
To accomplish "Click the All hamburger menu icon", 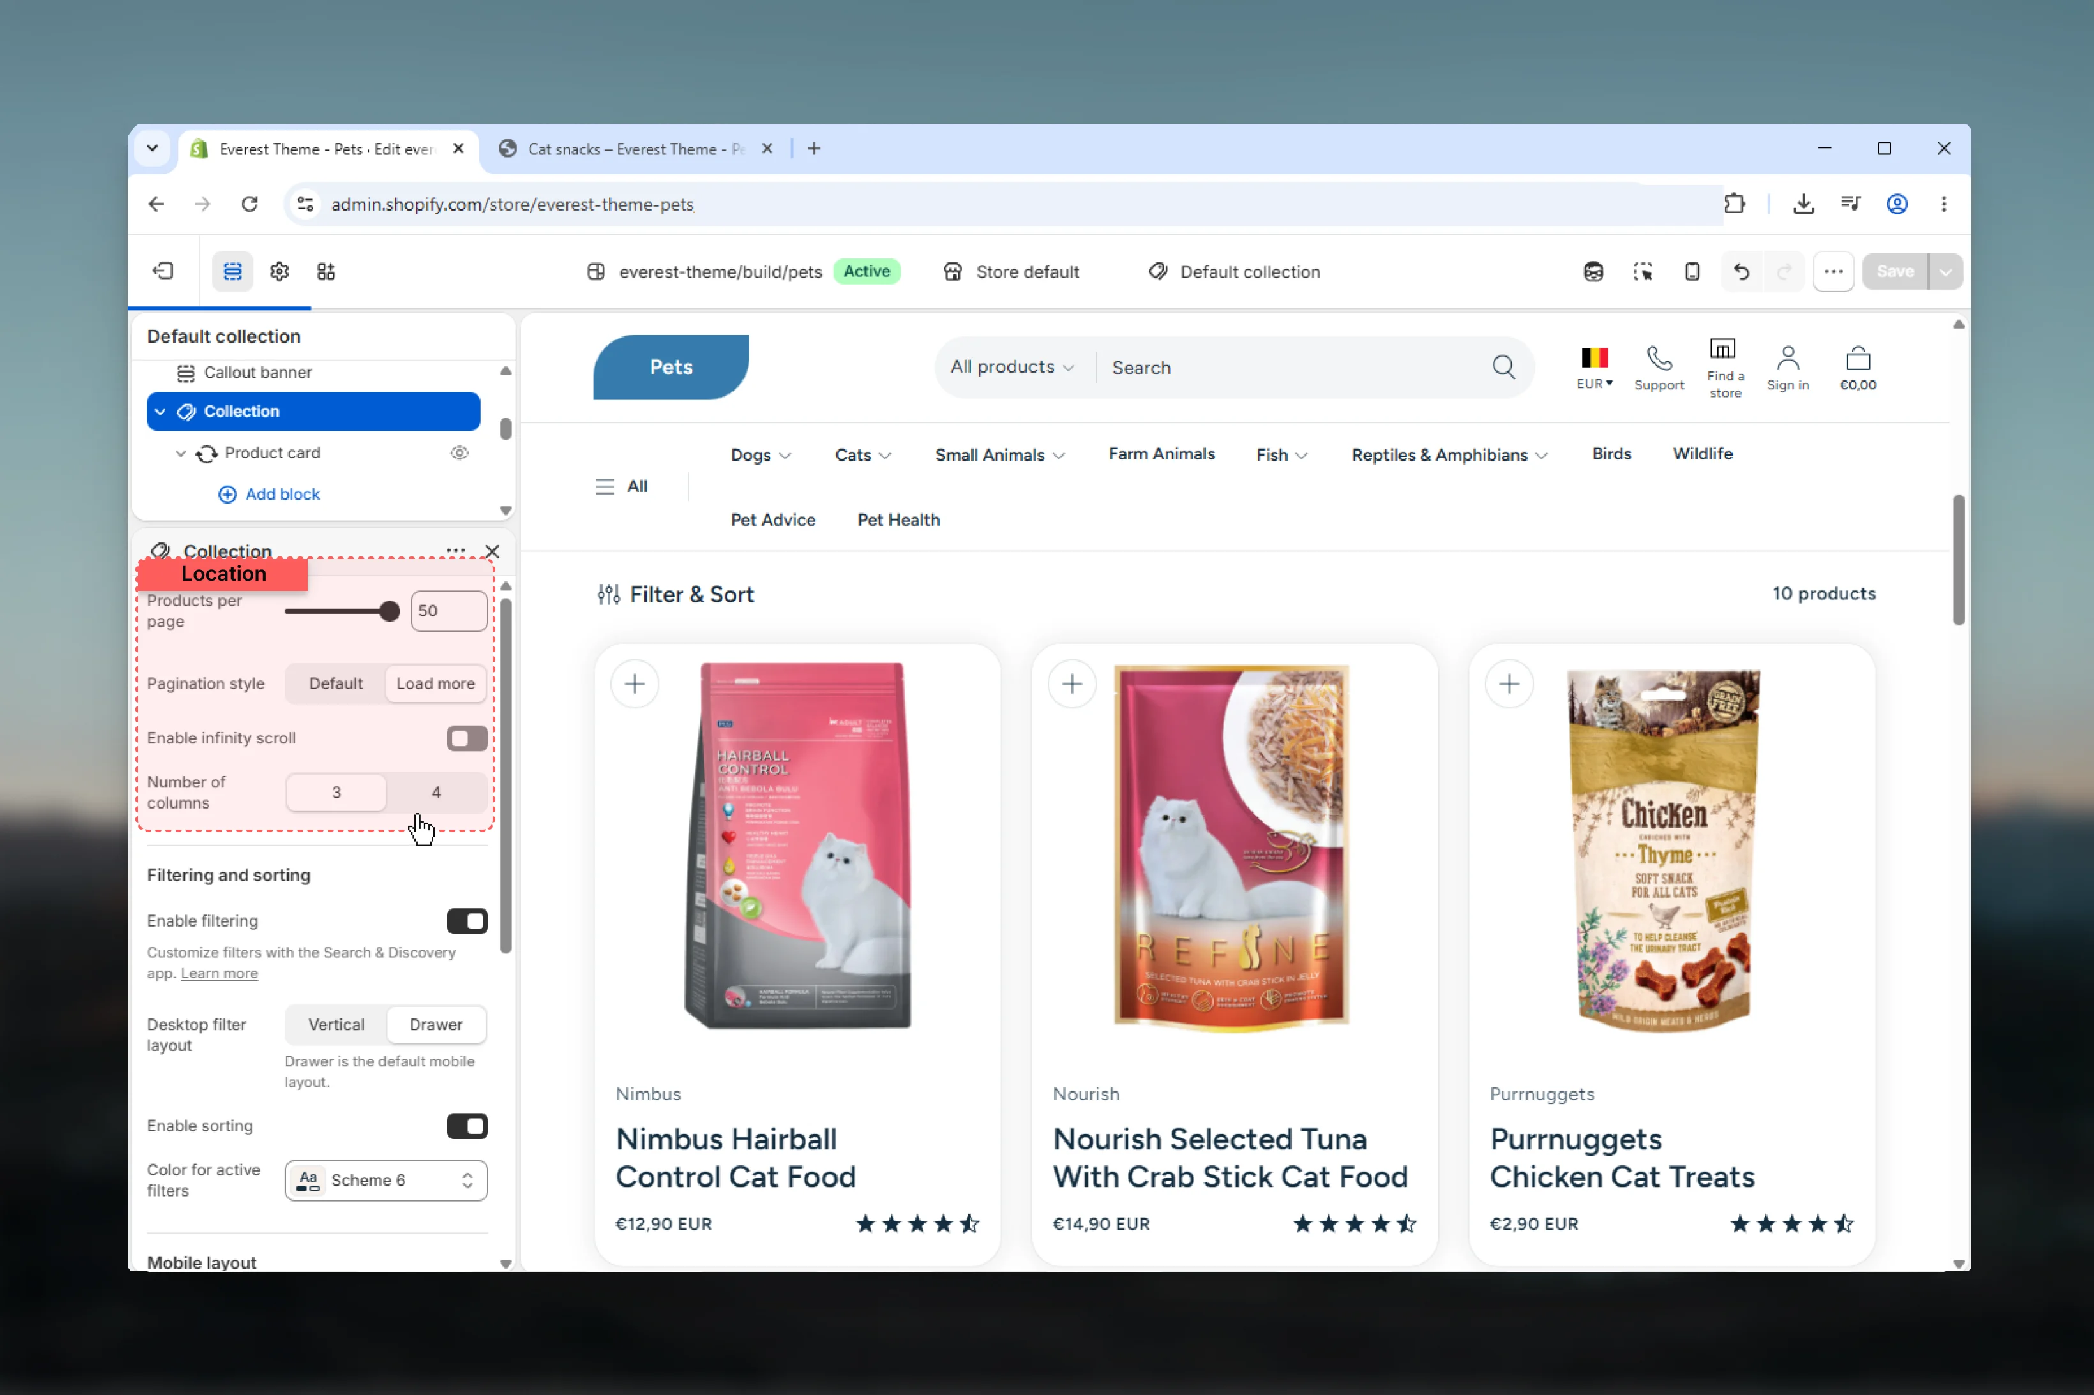I will pos(605,487).
